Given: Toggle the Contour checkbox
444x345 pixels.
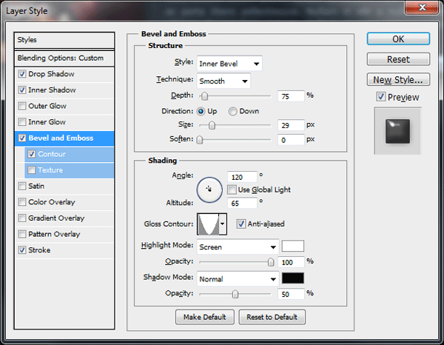Looking at the screenshot, I should (31, 154).
